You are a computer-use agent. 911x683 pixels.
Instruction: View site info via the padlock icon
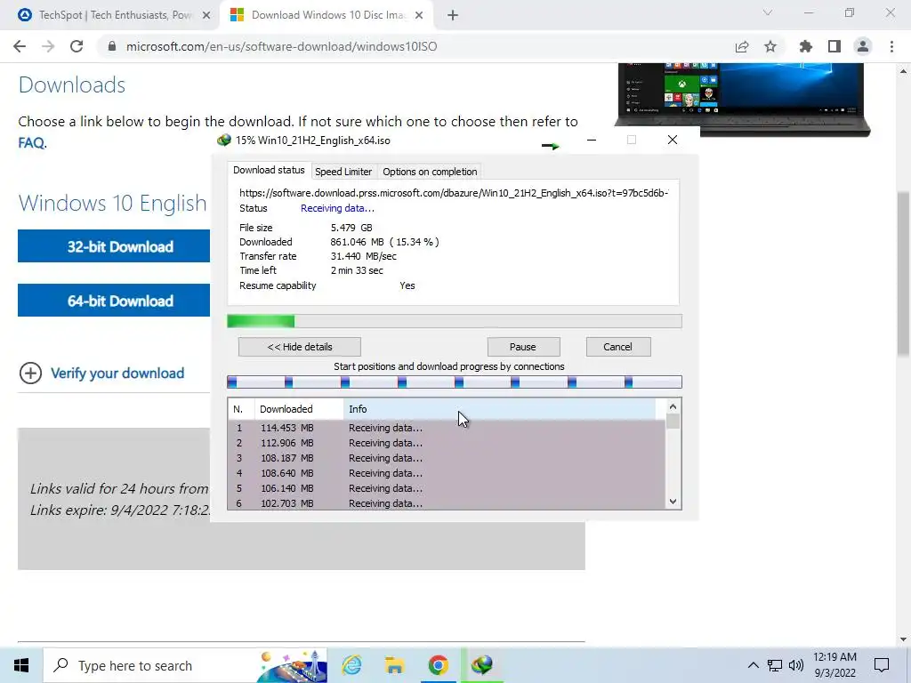click(112, 46)
